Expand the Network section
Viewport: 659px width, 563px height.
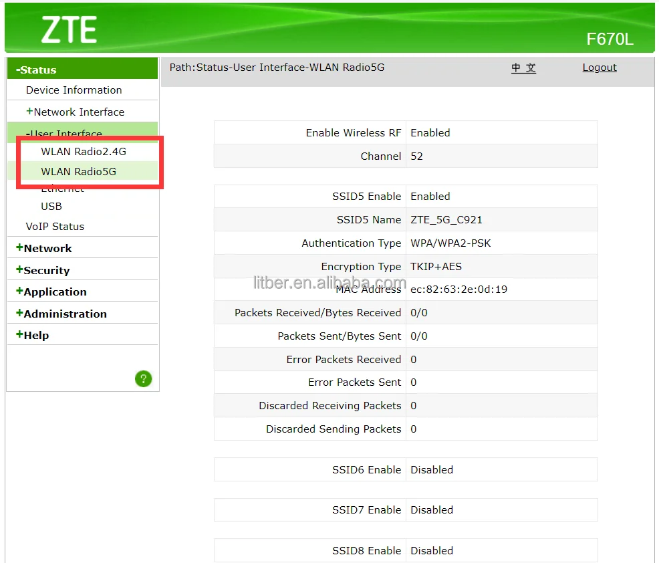(47, 248)
